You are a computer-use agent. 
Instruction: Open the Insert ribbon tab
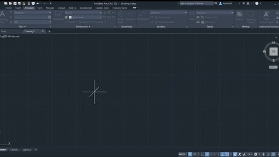point(18,8)
